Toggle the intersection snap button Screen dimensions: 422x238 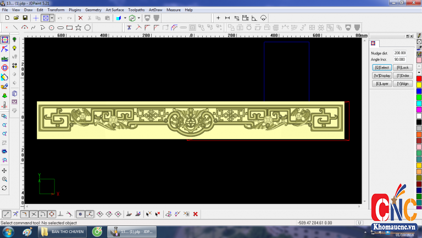pyautogui.click(x=34, y=214)
